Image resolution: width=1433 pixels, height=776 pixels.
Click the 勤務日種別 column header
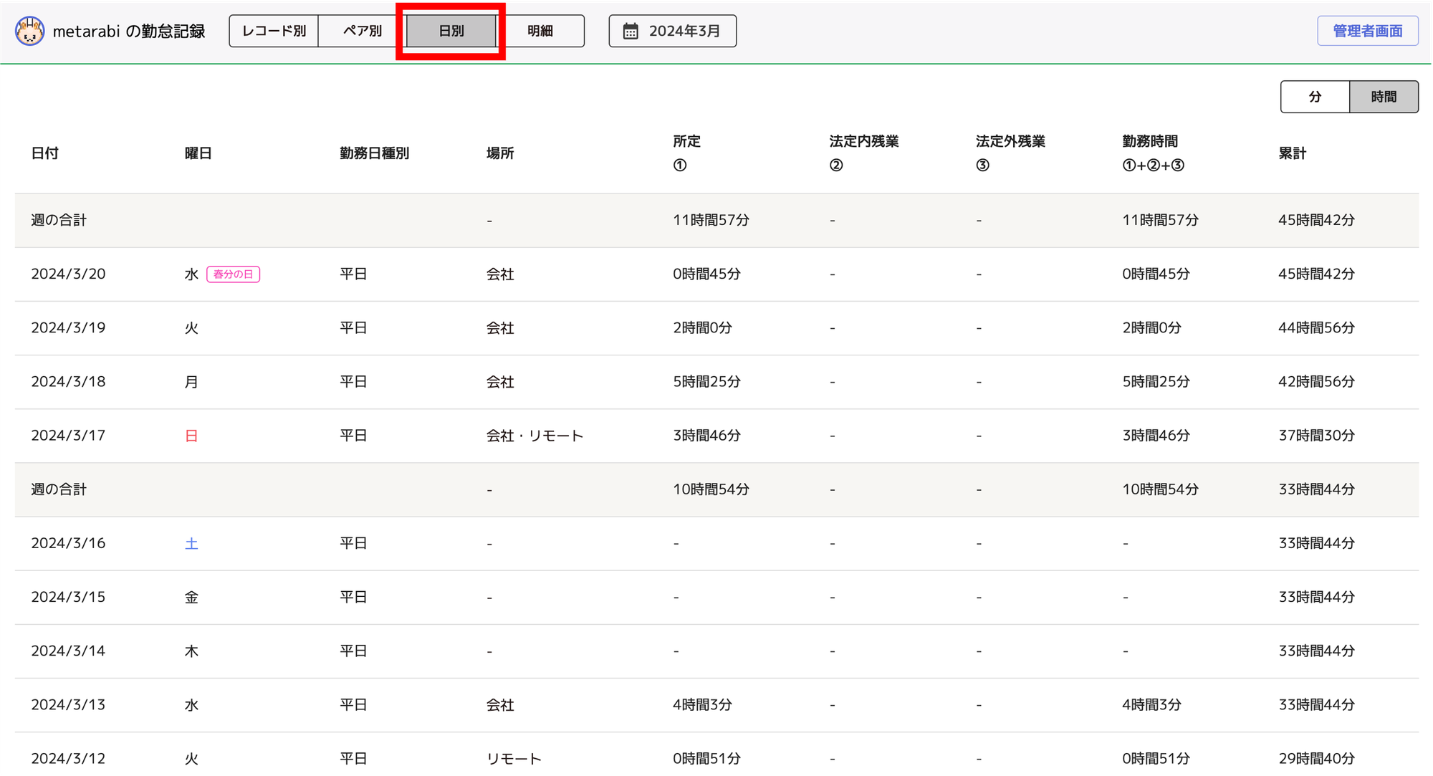(374, 153)
